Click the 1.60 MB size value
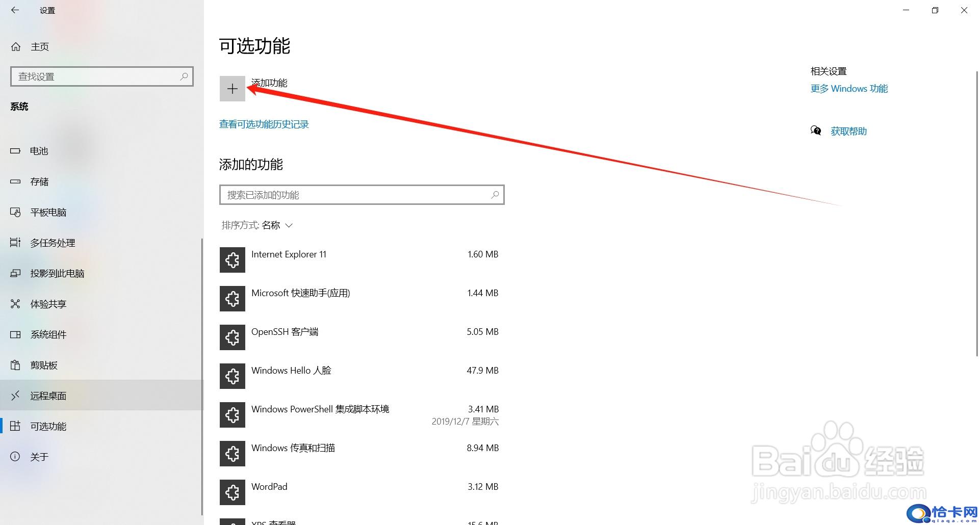Screen dimensions: 979x525 pos(483,254)
